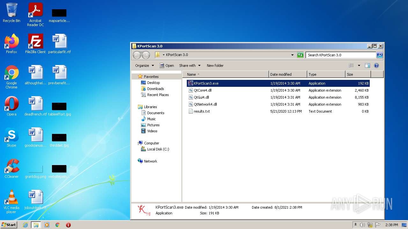
Task: Launch CCleaner from the desktop
Action: pos(11,169)
